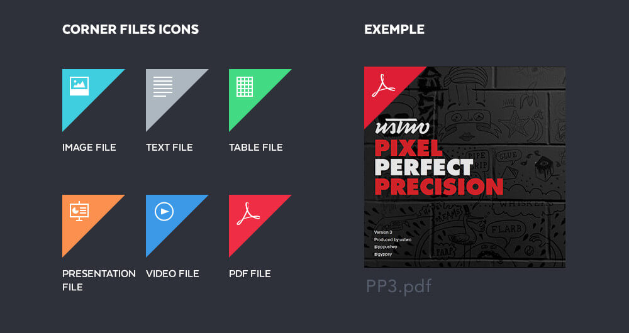Click the PIXEL red title text
The image size is (629, 333).
point(408,148)
